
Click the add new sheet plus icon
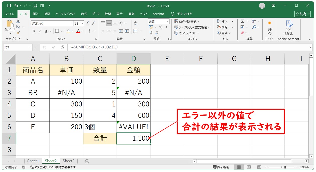click(87, 161)
